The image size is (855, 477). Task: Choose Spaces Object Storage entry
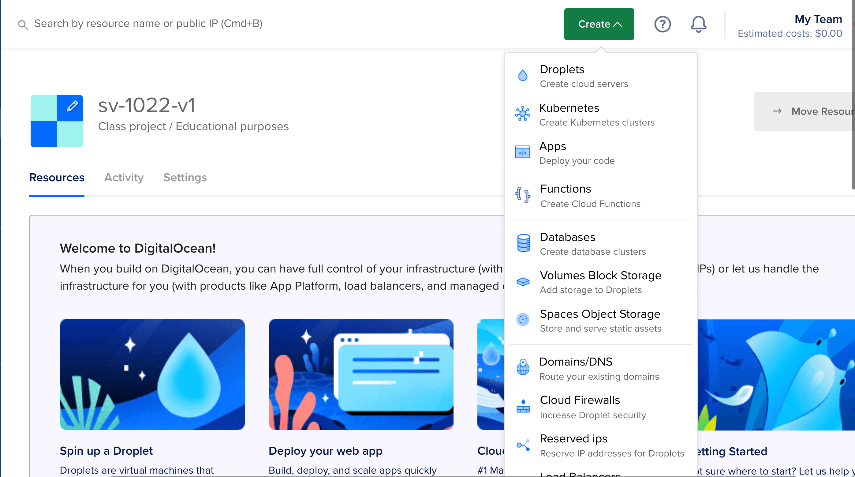[x=600, y=321]
